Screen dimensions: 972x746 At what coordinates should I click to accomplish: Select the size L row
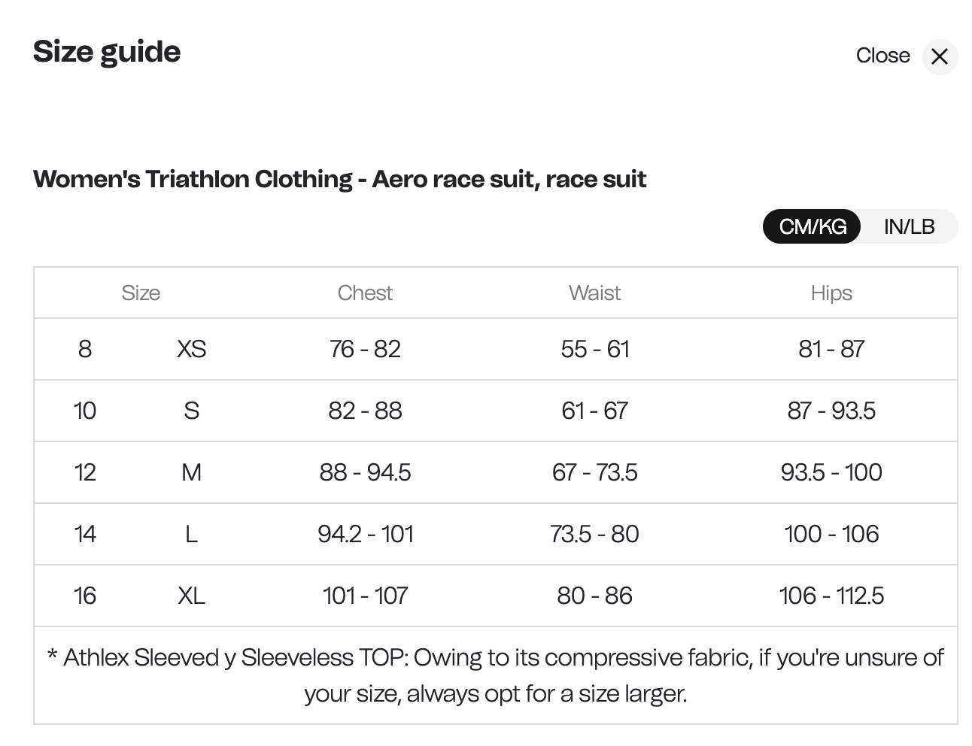(x=192, y=534)
